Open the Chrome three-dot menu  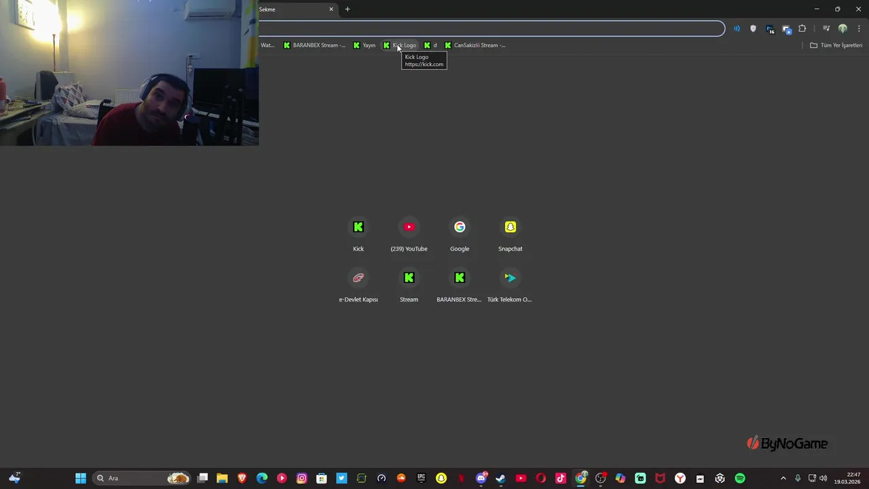pos(859,29)
